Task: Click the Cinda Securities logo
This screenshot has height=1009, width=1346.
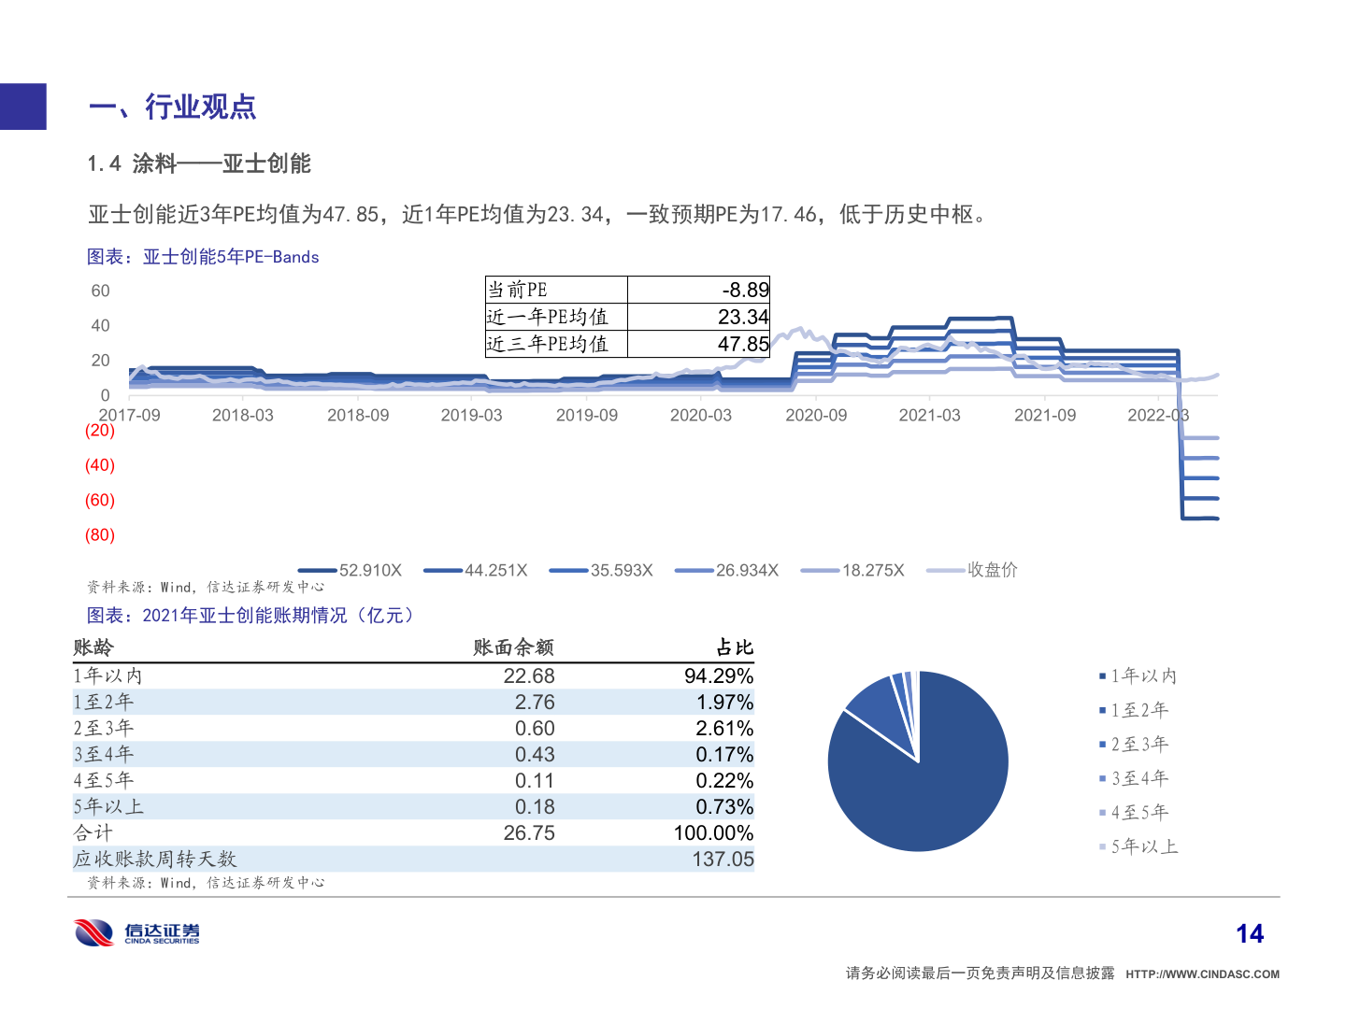Action: point(136,932)
